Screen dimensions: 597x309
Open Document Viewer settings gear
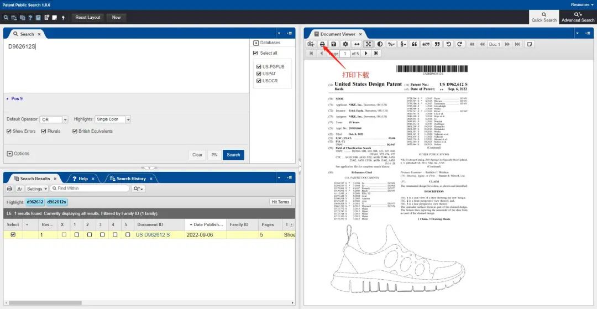point(345,44)
